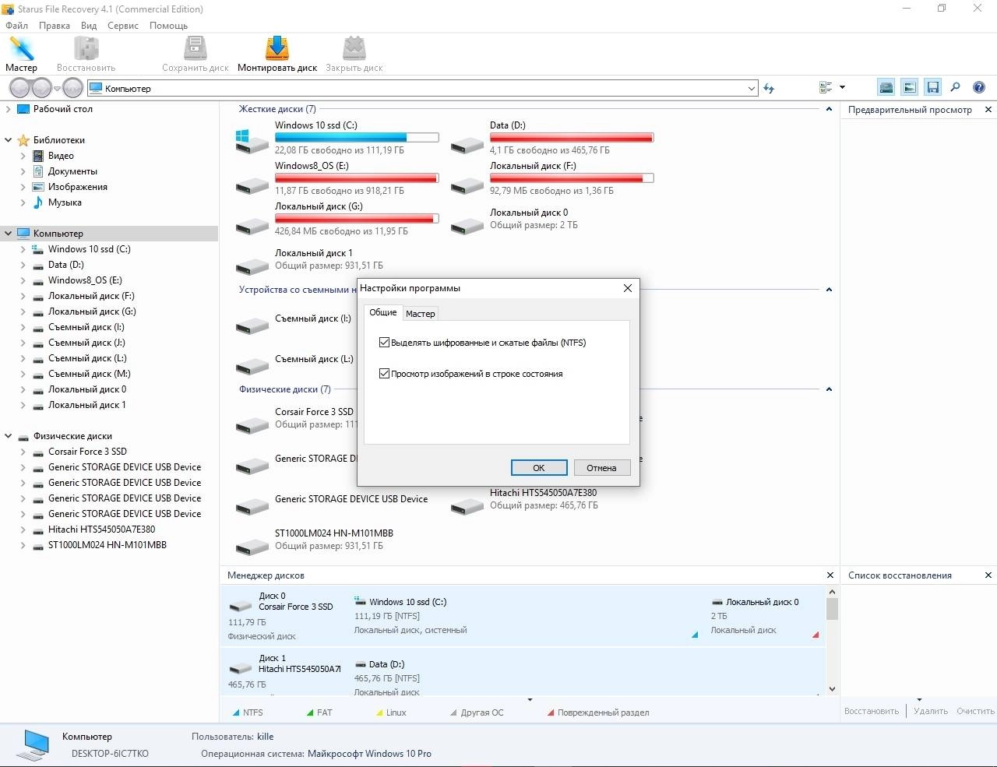
Task: Click the Закрыть диск toolbar icon
Action: click(x=354, y=54)
